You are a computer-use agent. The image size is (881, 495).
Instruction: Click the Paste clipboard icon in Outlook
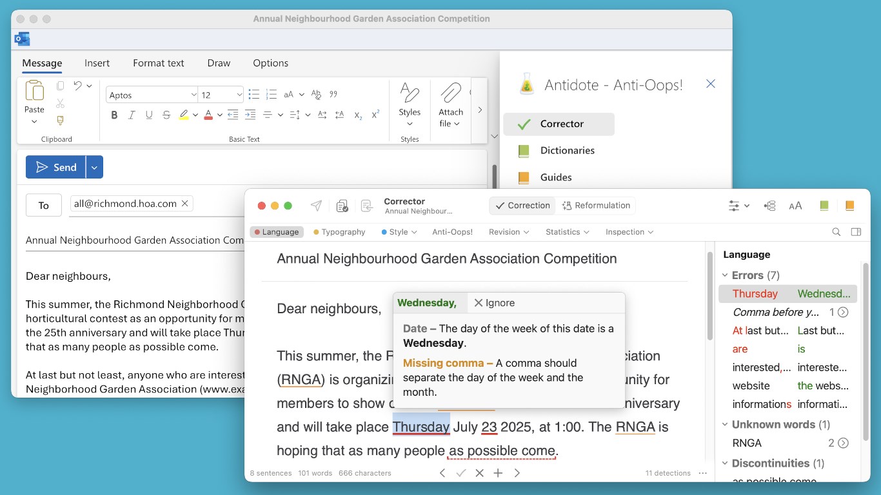34,91
